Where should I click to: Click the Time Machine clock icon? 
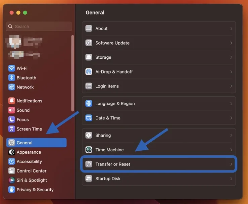89,150
